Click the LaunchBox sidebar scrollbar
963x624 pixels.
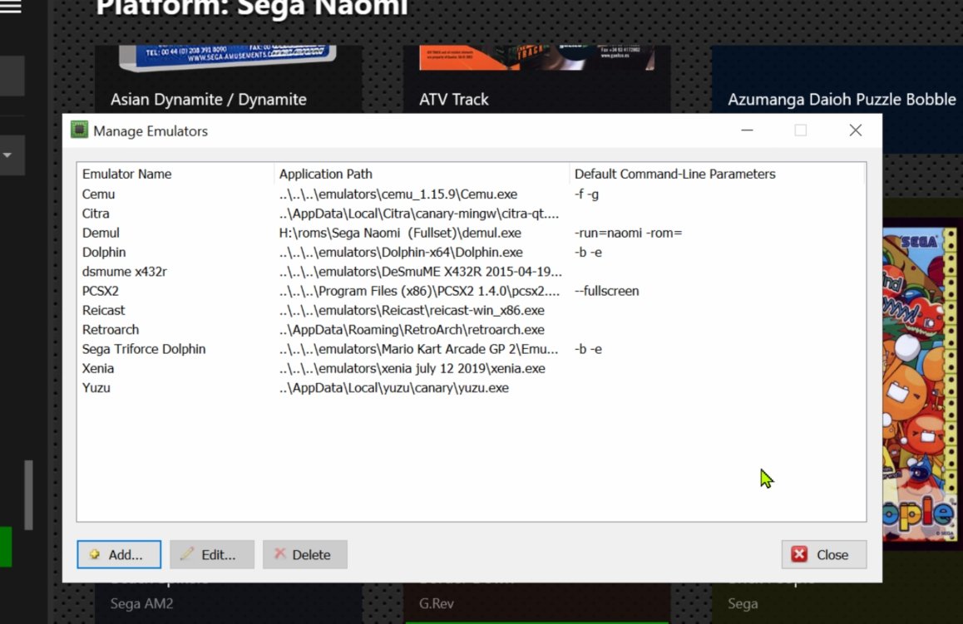(28, 494)
